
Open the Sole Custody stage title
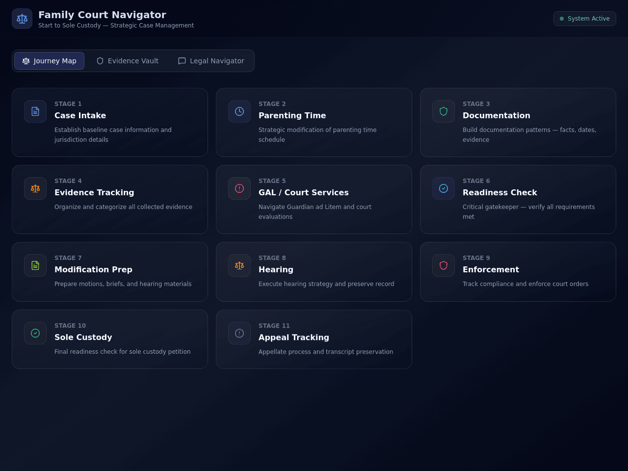click(83, 337)
